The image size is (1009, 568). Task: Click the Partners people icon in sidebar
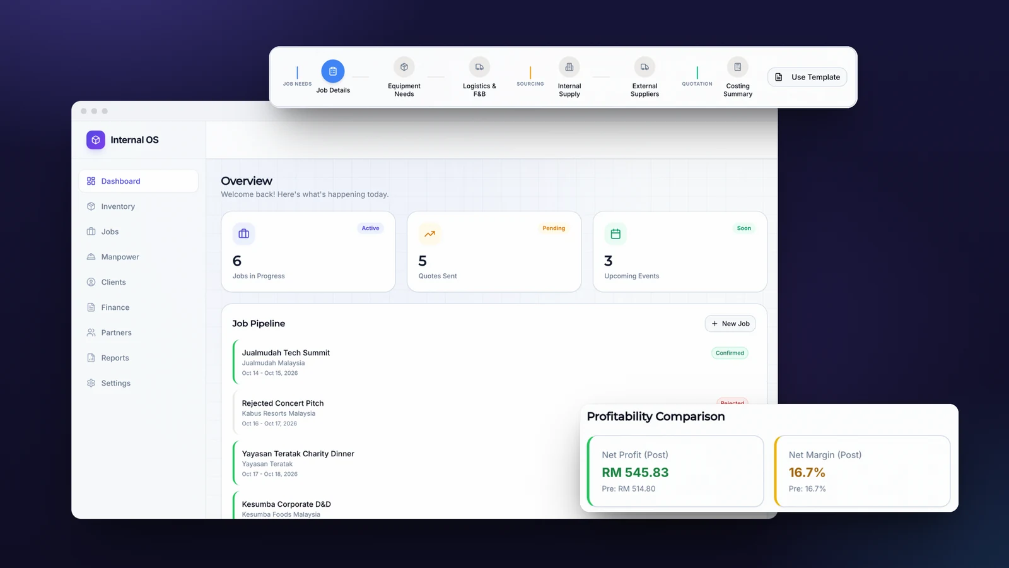[x=91, y=333]
